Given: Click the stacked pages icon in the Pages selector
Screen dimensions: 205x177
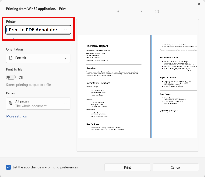Looking at the screenshot, I should click(10, 103).
